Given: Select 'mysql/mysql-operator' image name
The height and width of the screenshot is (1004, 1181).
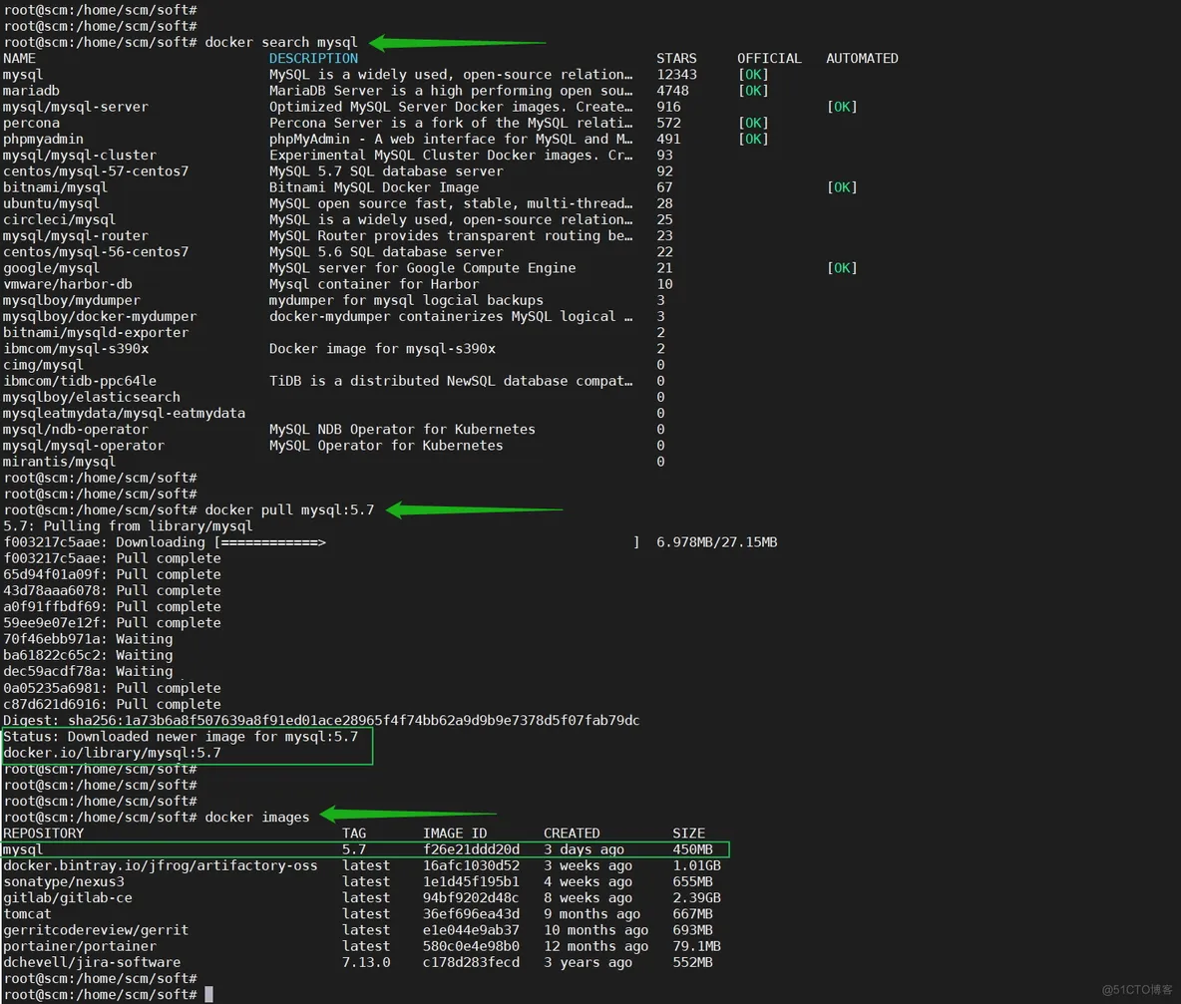Looking at the screenshot, I should click(x=84, y=446).
